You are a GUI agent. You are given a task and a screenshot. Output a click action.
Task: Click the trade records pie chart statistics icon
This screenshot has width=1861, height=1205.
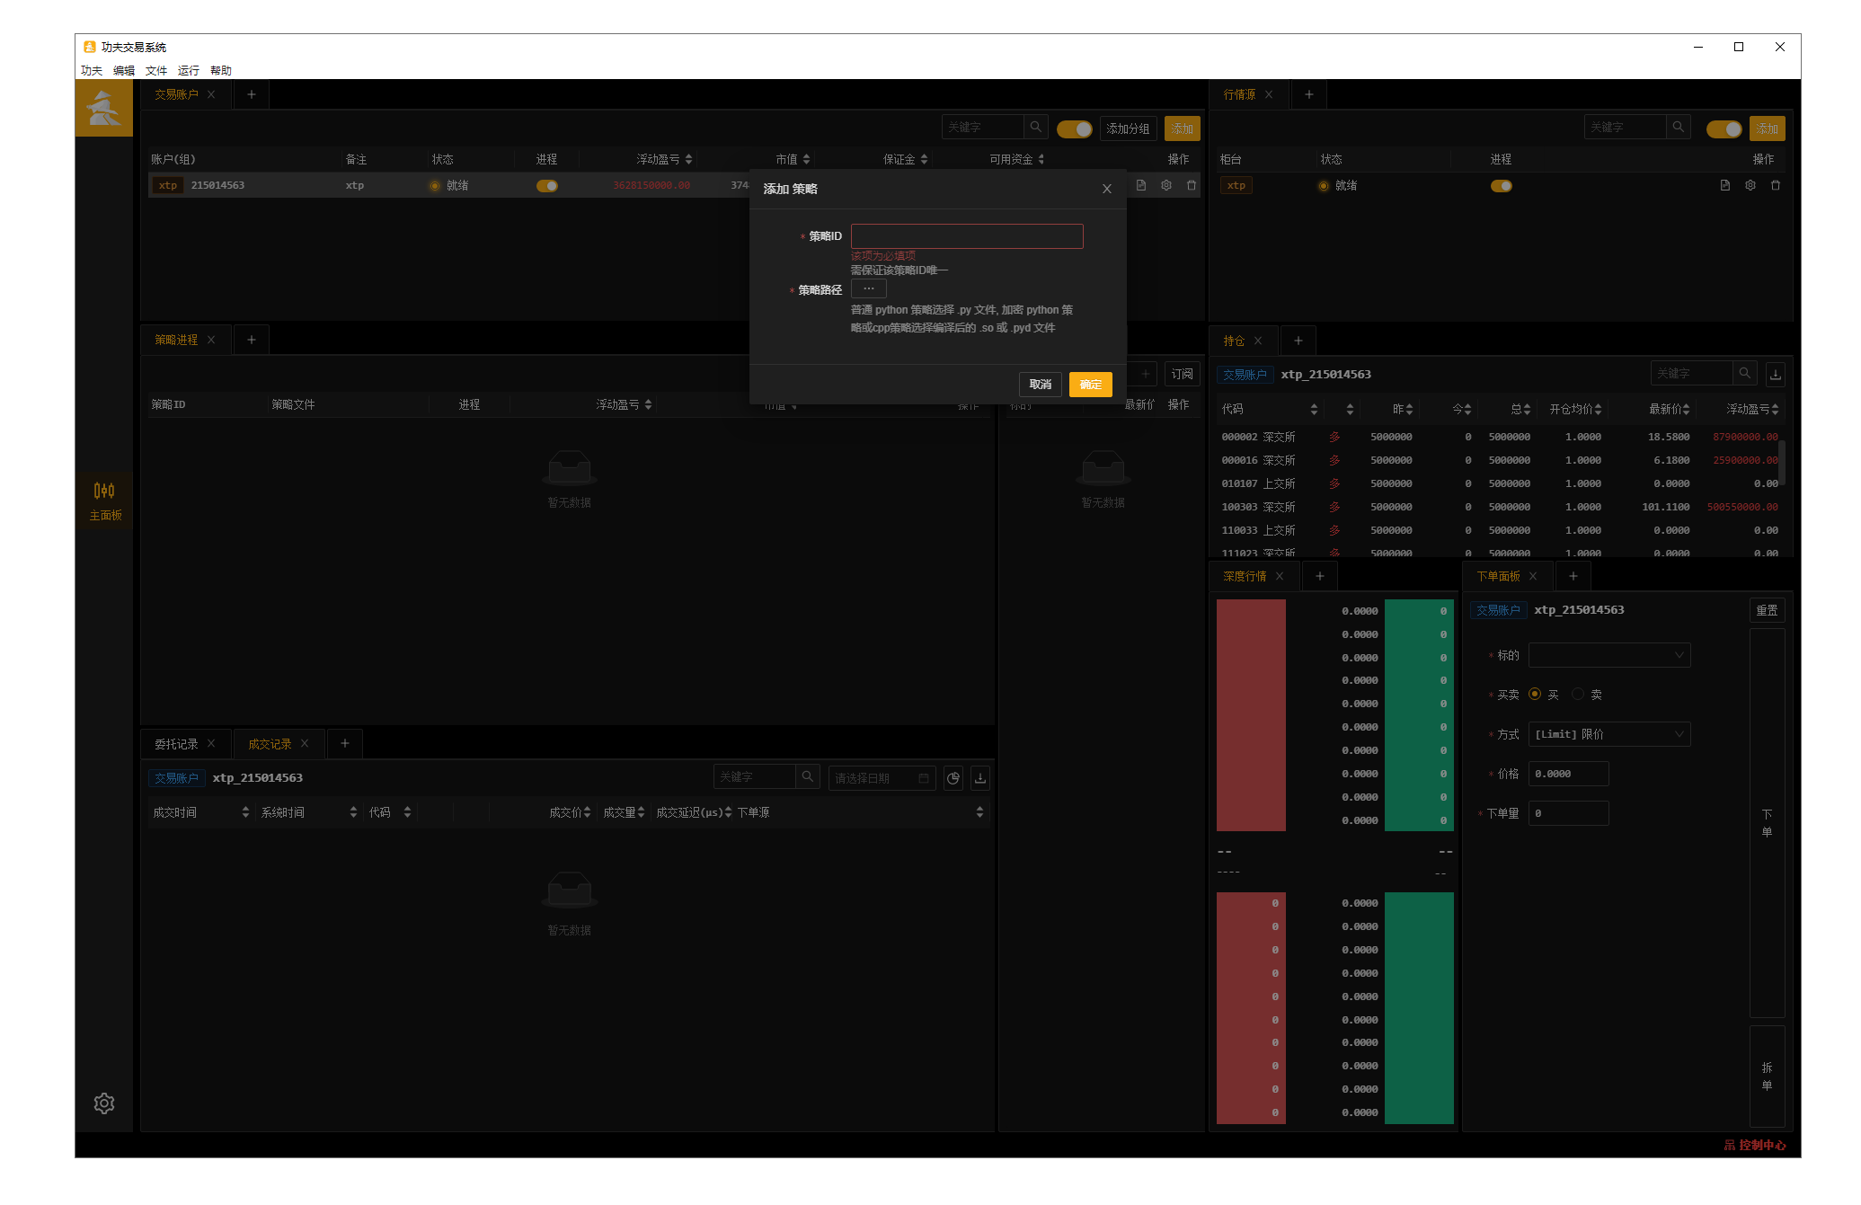click(x=953, y=778)
